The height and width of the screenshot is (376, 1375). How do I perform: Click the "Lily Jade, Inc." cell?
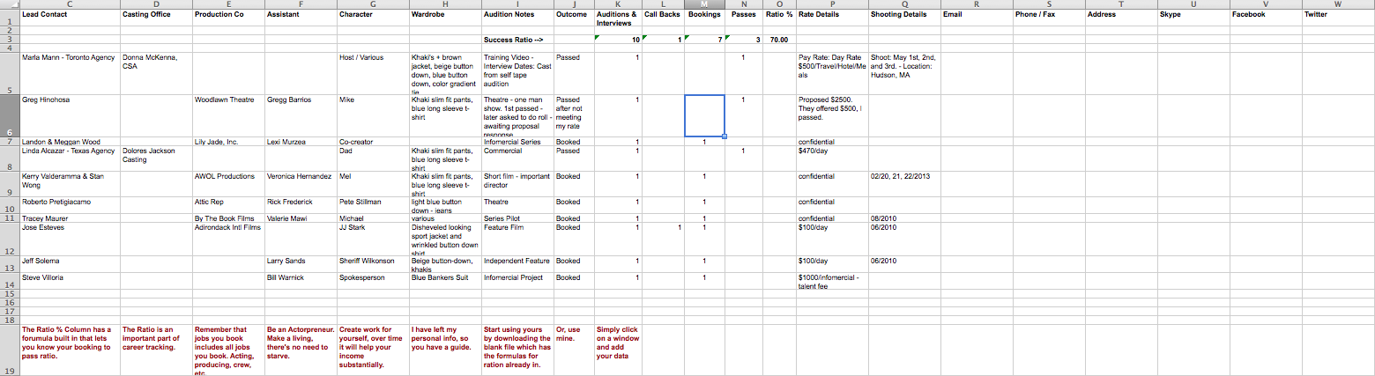click(228, 142)
